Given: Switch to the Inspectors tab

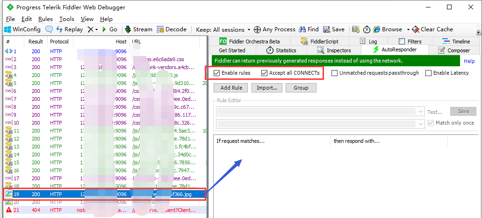Looking at the screenshot, I should [334, 50].
